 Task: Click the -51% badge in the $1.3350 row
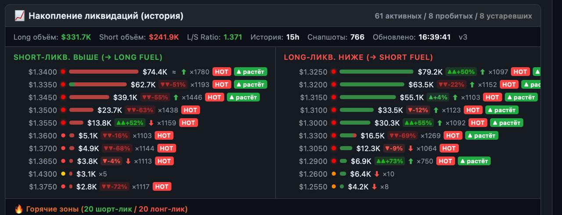pos(173,84)
